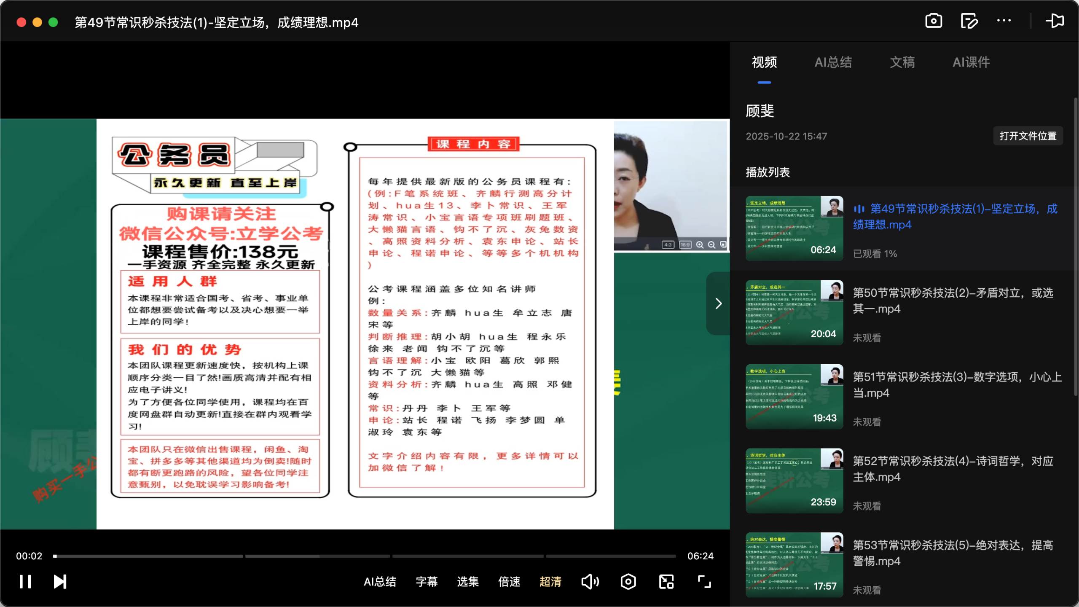The width and height of the screenshot is (1079, 607).
Task: Mute audio via the volume icon
Action: [x=590, y=582]
